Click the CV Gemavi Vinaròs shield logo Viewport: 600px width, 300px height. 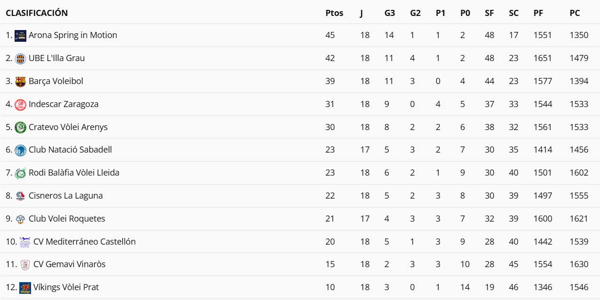(x=25, y=265)
